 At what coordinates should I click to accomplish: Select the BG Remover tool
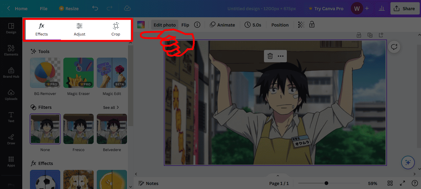click(x=45, y=73)
